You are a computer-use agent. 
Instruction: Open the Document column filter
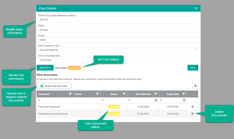pos(70,94)
